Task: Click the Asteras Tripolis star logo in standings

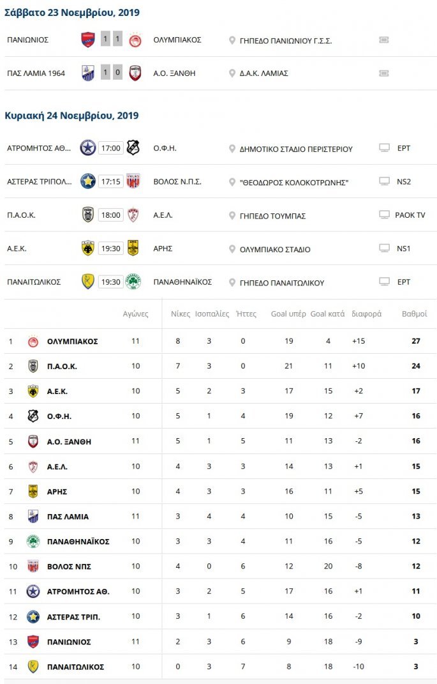Action: pyautogui.click(x=33, y=616)
